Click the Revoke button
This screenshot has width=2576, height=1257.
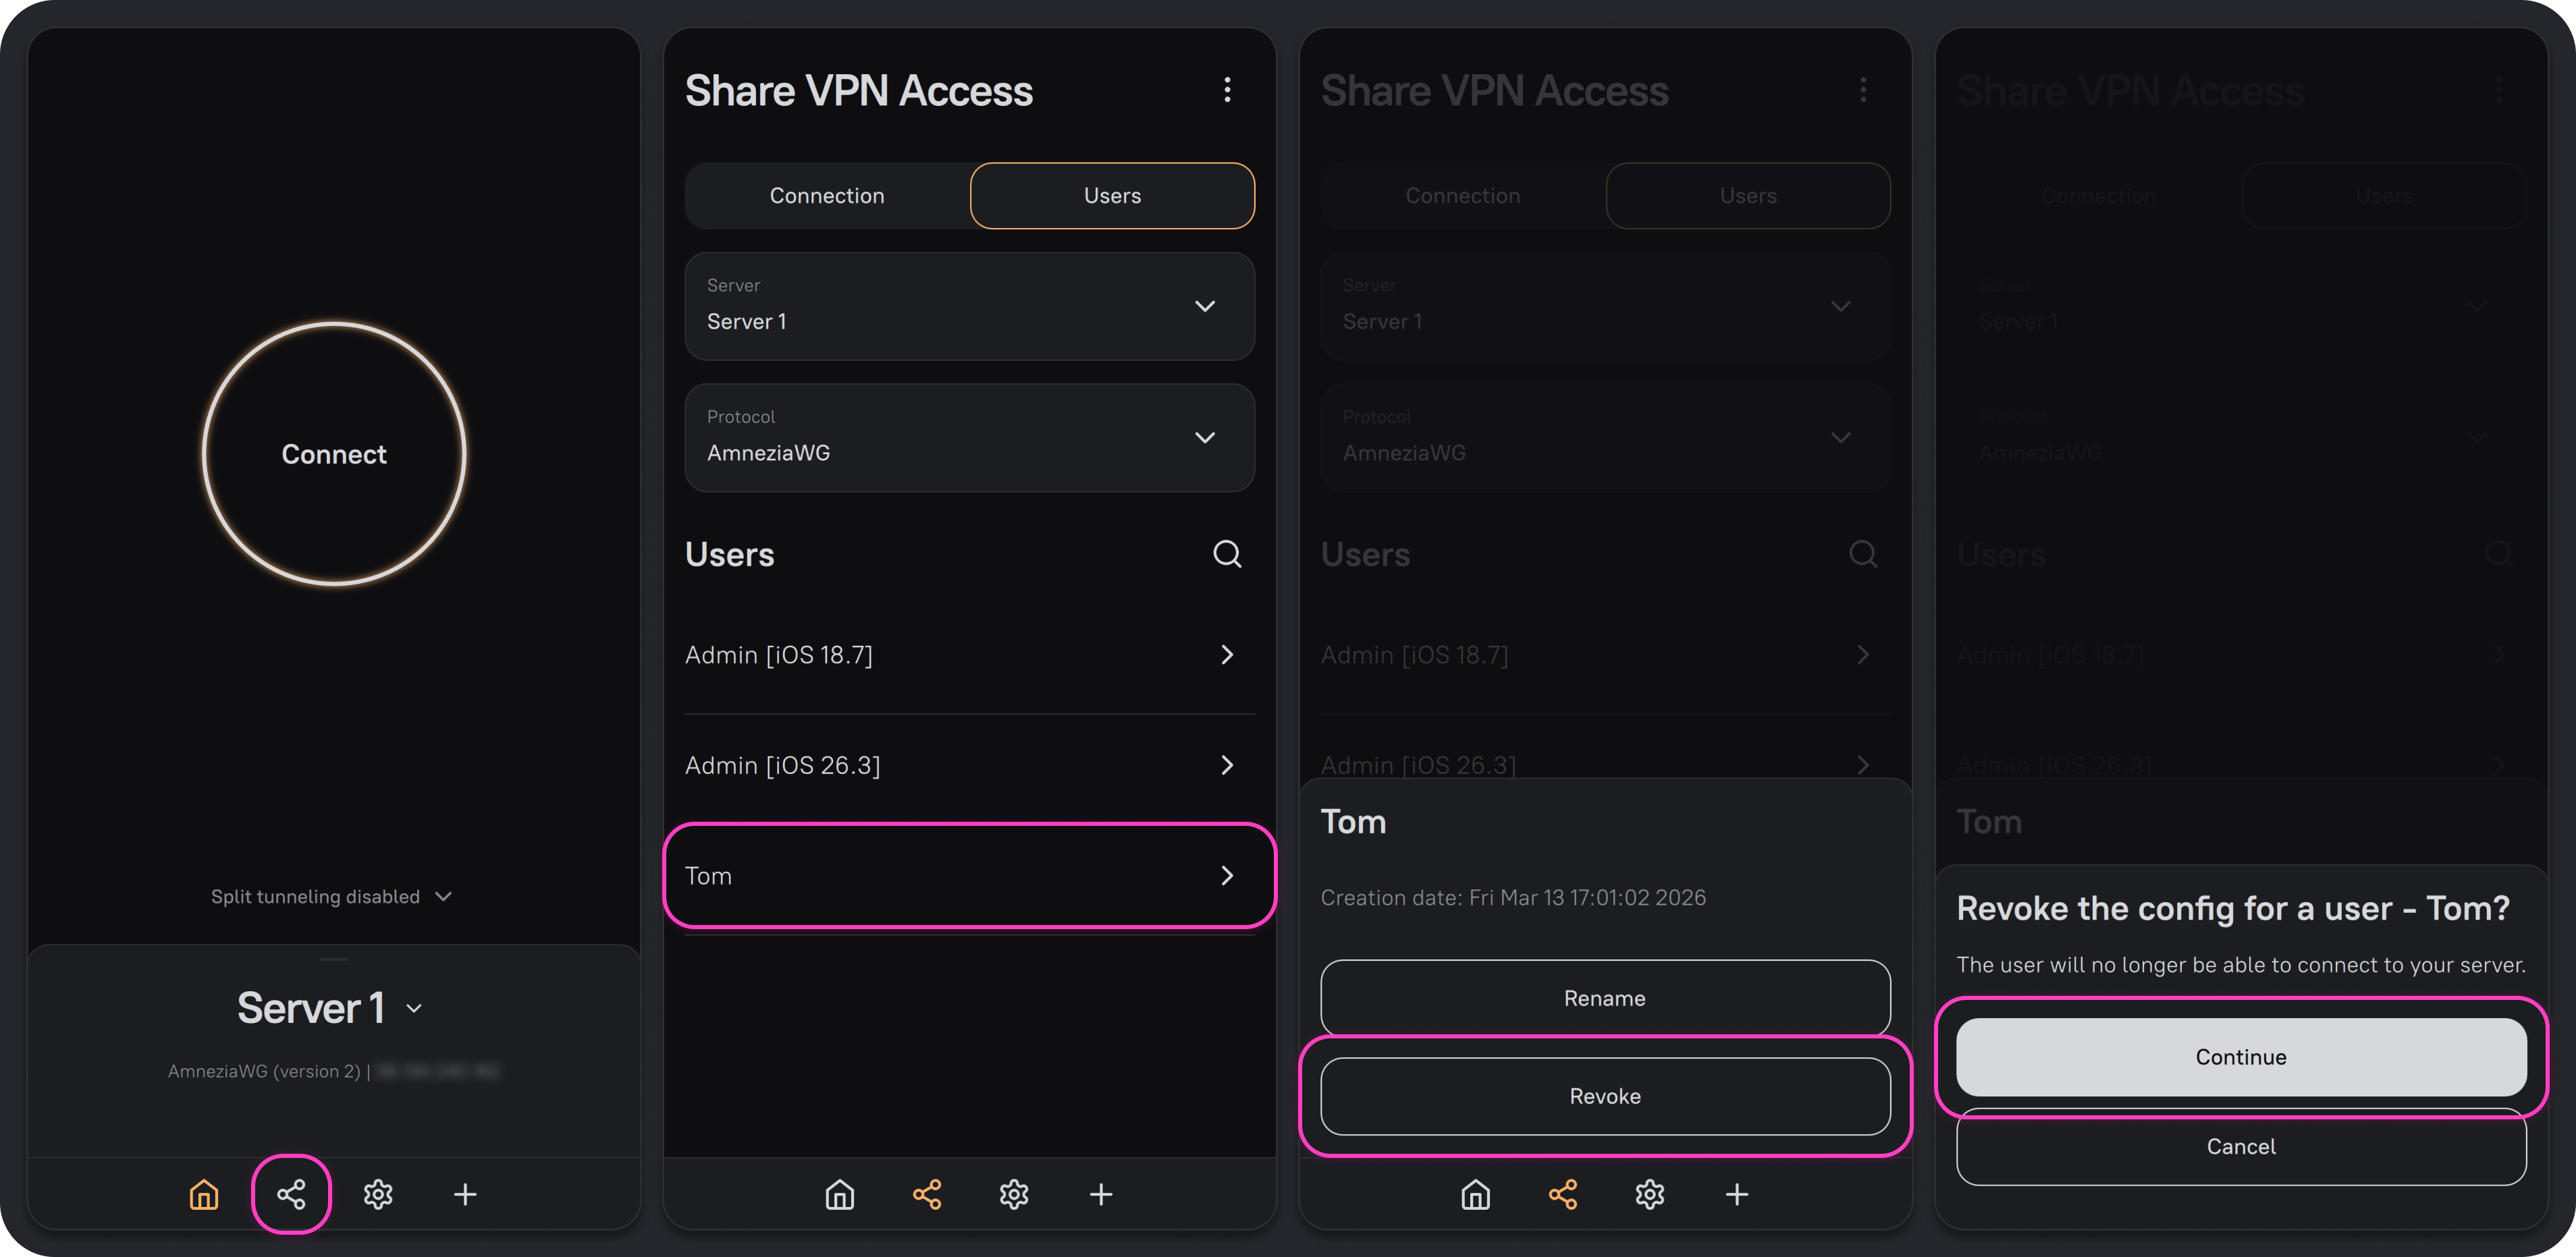(x=1605, y=1096)
